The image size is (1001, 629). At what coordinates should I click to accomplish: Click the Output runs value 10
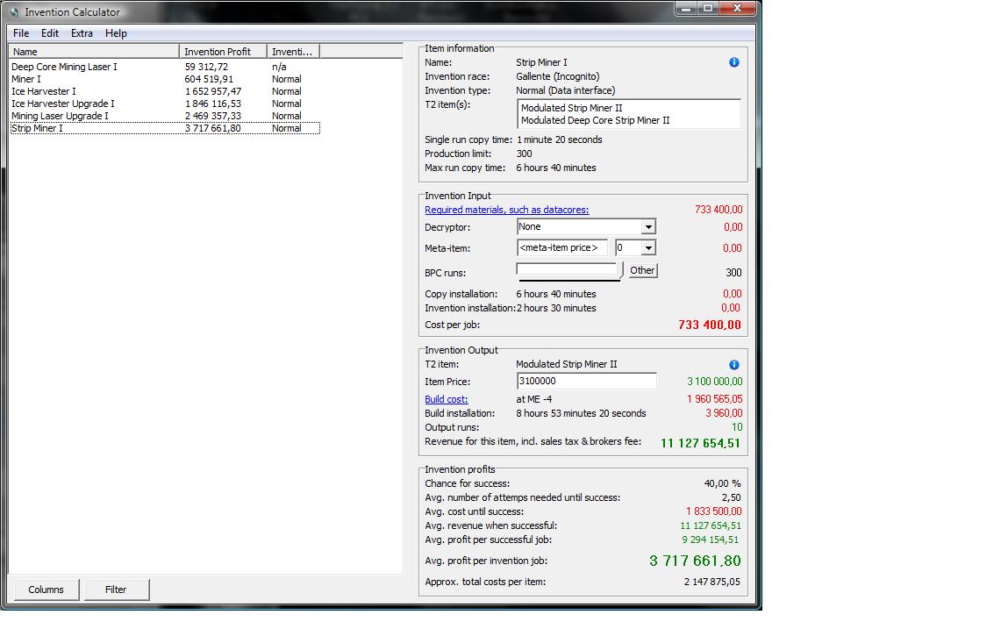click(737, 427)
